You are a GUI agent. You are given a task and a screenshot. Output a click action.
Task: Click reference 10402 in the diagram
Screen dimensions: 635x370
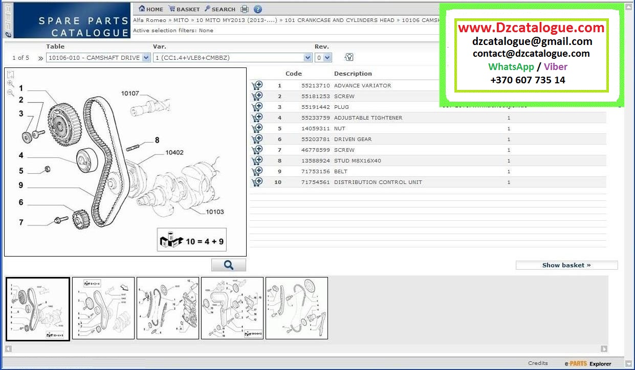point(174,152)
